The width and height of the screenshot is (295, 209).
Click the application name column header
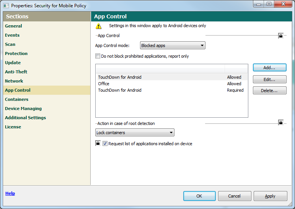pyautogui.click(x=160, y=69)
